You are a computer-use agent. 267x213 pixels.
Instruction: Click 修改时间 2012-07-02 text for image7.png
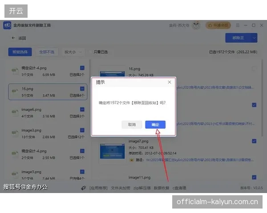pyautogui.click(x=152, y=154)
